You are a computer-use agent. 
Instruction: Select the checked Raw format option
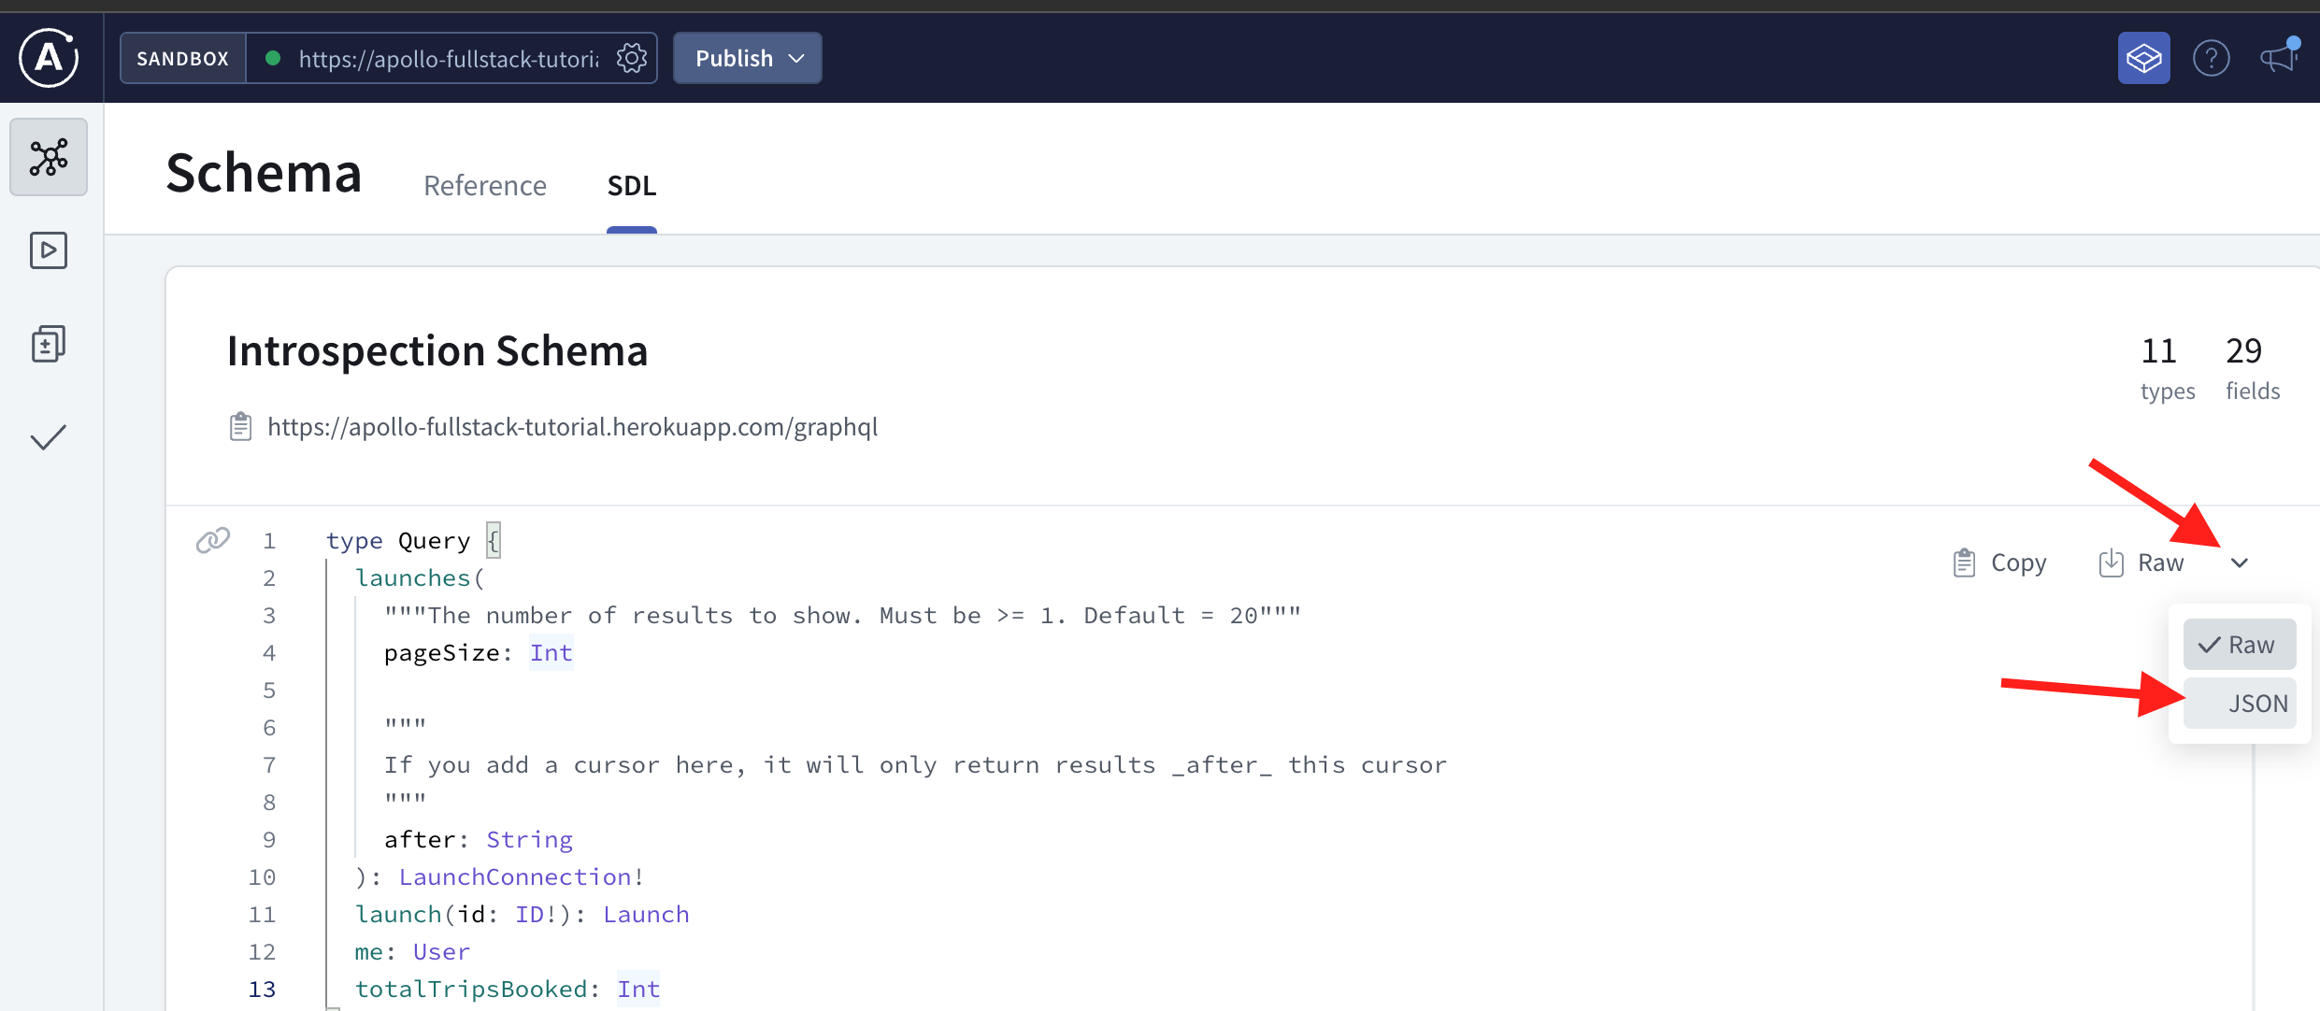2239,645
